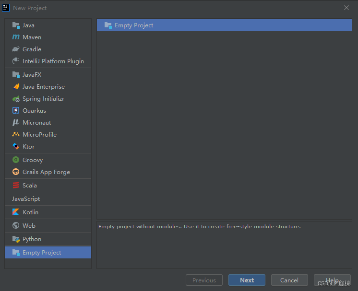
Task: Click the Maven 'm' icon
Action: tap(16, 37)
